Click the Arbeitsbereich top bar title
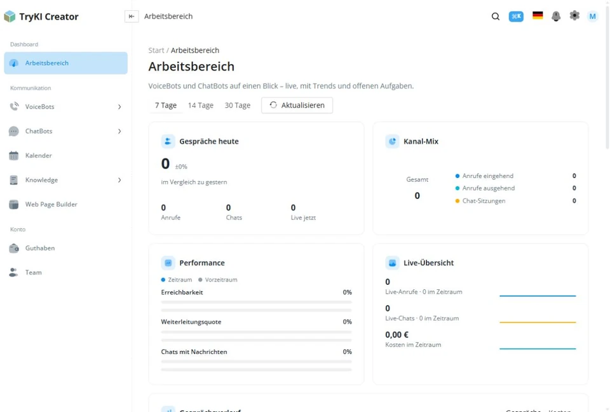This screenshot has height=412, width=610. point(168,17)
